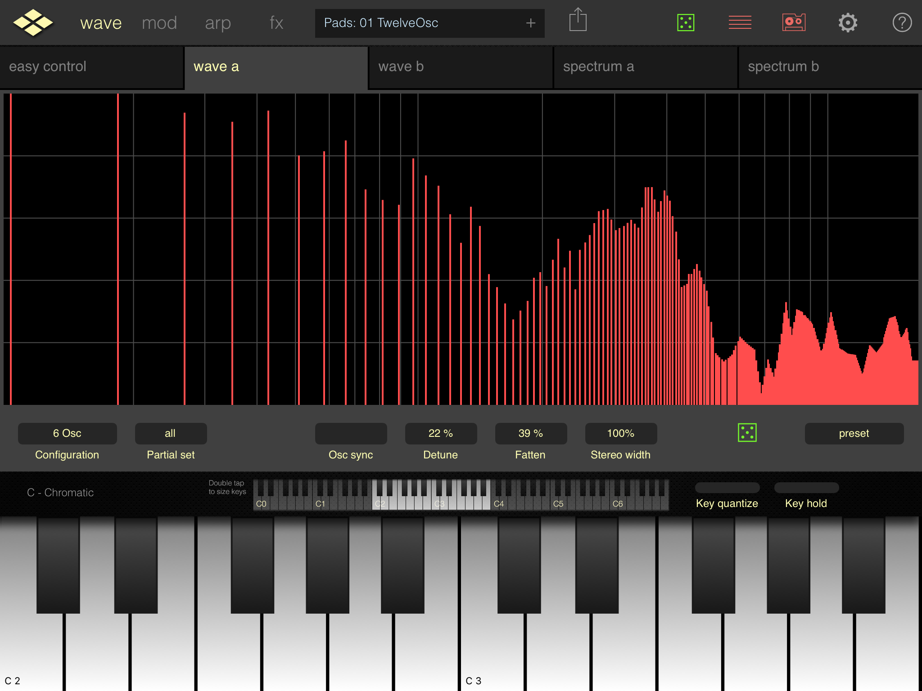Randomize wave with green dice near preset

pyautogui.click(x=747, y=433)
